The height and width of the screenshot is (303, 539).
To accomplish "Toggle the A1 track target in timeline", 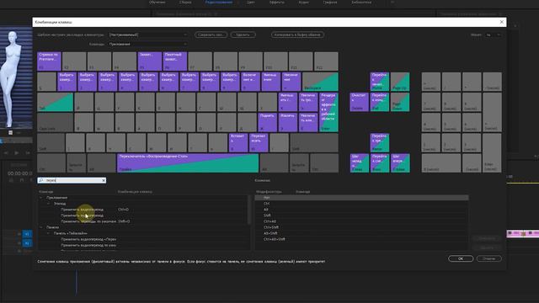I will click(28, 243).
